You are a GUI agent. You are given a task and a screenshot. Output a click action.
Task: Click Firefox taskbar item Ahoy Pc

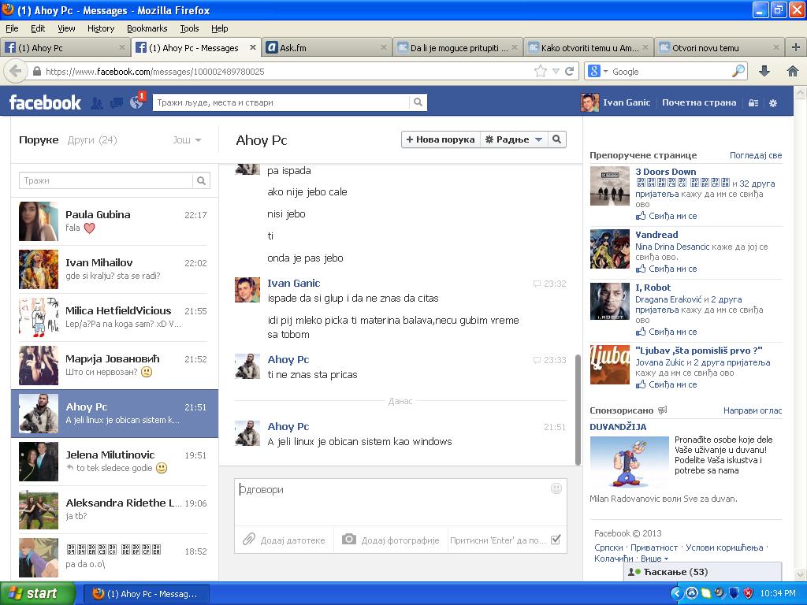pos(146,594)
